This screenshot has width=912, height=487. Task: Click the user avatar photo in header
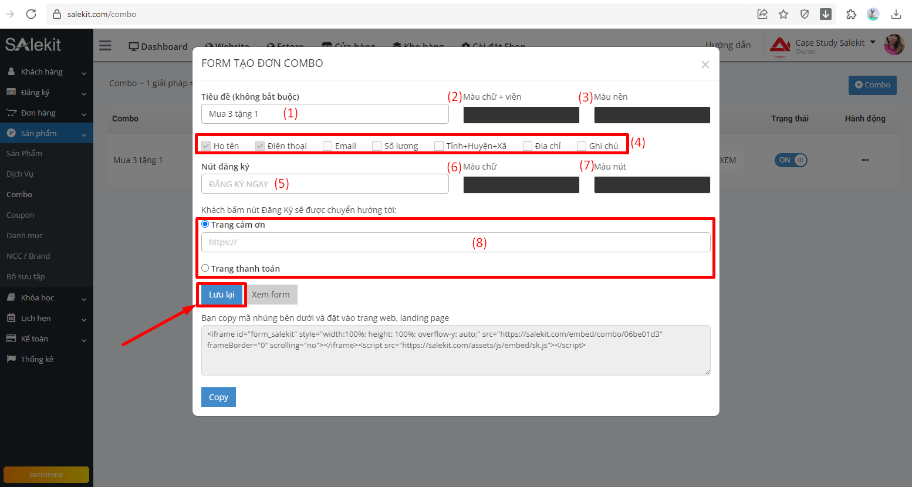(894, 45)
